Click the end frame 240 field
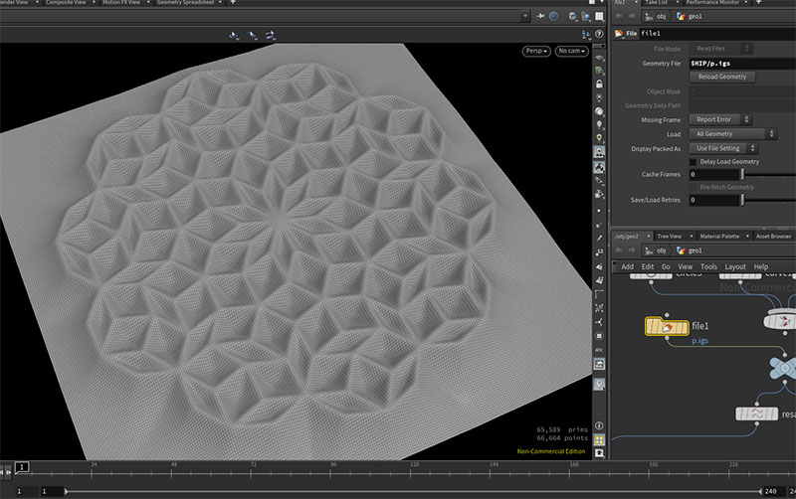The image size is (796, 499). pos(772,491)
